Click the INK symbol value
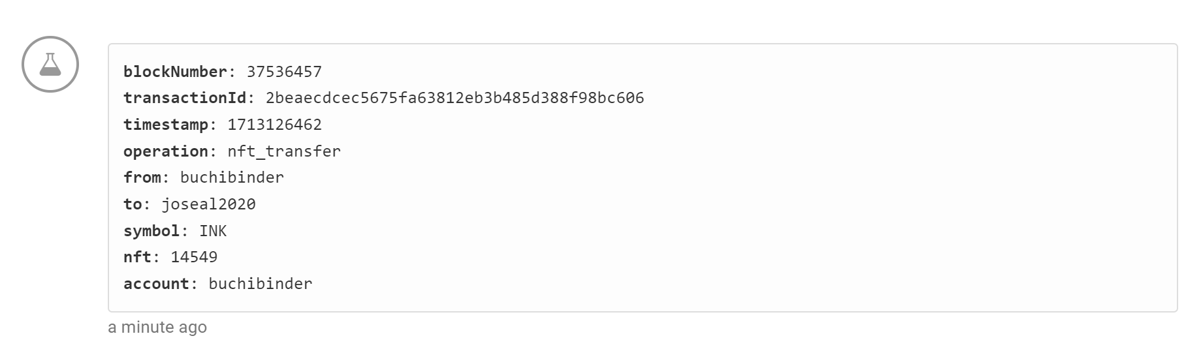Image resolution: width=1186 pixels, height=351 pixels. click(x=213, y=231)
